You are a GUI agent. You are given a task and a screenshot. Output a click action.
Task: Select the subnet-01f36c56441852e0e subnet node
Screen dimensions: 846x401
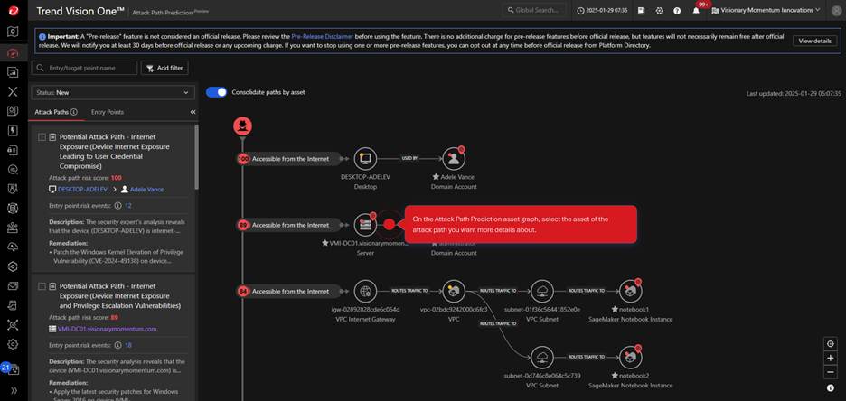click(542, 292)
